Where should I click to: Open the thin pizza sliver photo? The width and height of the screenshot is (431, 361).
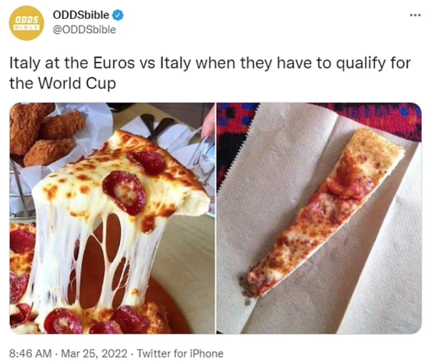coord(319,218)
